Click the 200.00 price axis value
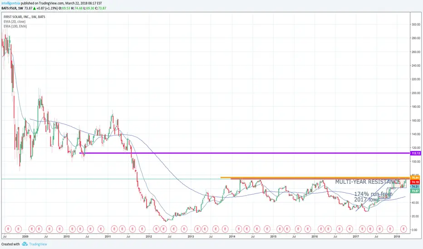The width and height of the screenshot is (423, 249). point(416,93)
